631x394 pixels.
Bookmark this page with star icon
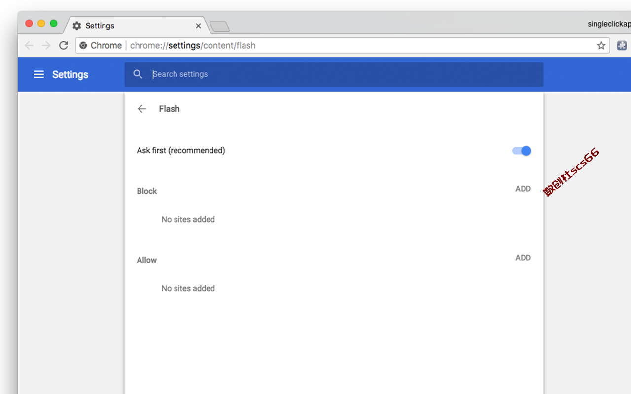coord(601,45)
